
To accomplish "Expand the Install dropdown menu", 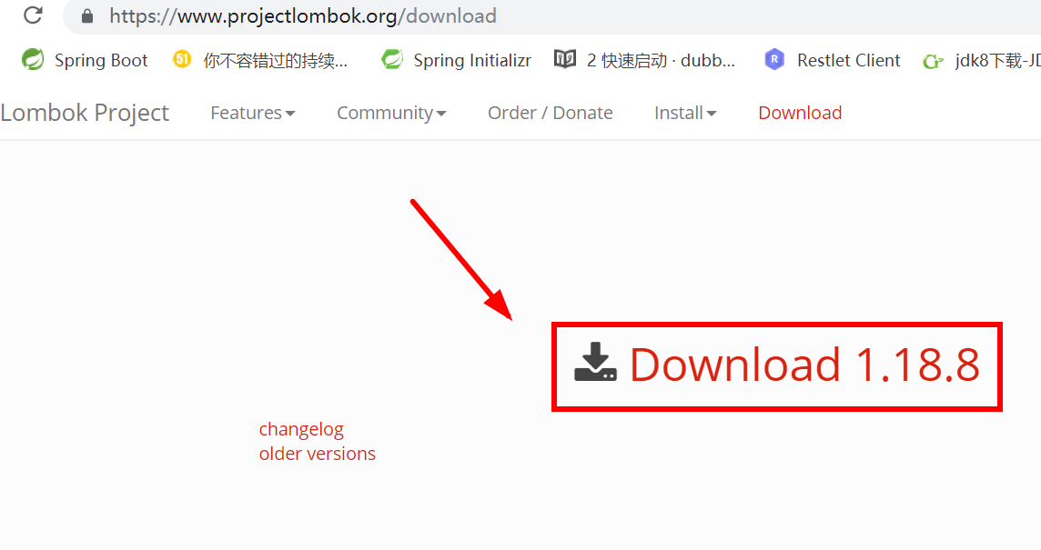I will [x=685, y=113].
